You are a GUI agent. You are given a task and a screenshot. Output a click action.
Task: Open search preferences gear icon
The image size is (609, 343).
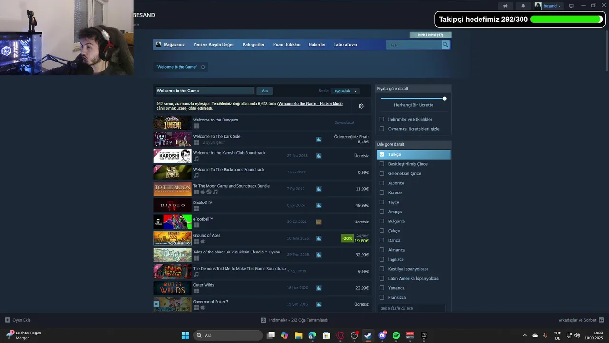[361, 106]
